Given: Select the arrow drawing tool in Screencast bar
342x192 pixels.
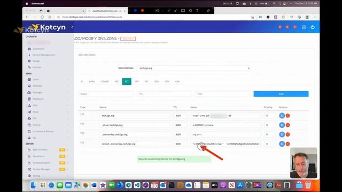Looking at the screenshot, I should coord(176,11).
